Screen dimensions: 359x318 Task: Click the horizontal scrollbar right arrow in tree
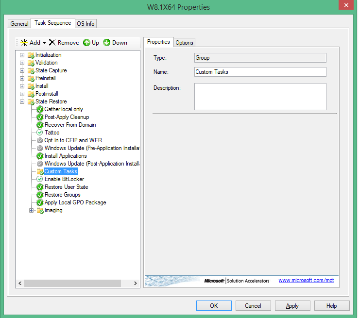pos(137,283)
